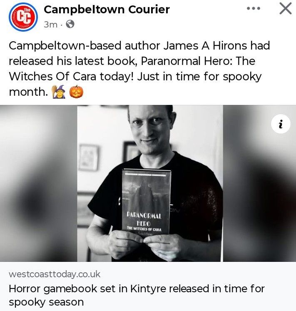The image size is (296, 311).
Task: Select the 'spooky season' headline text
Action: pos(46,302)
